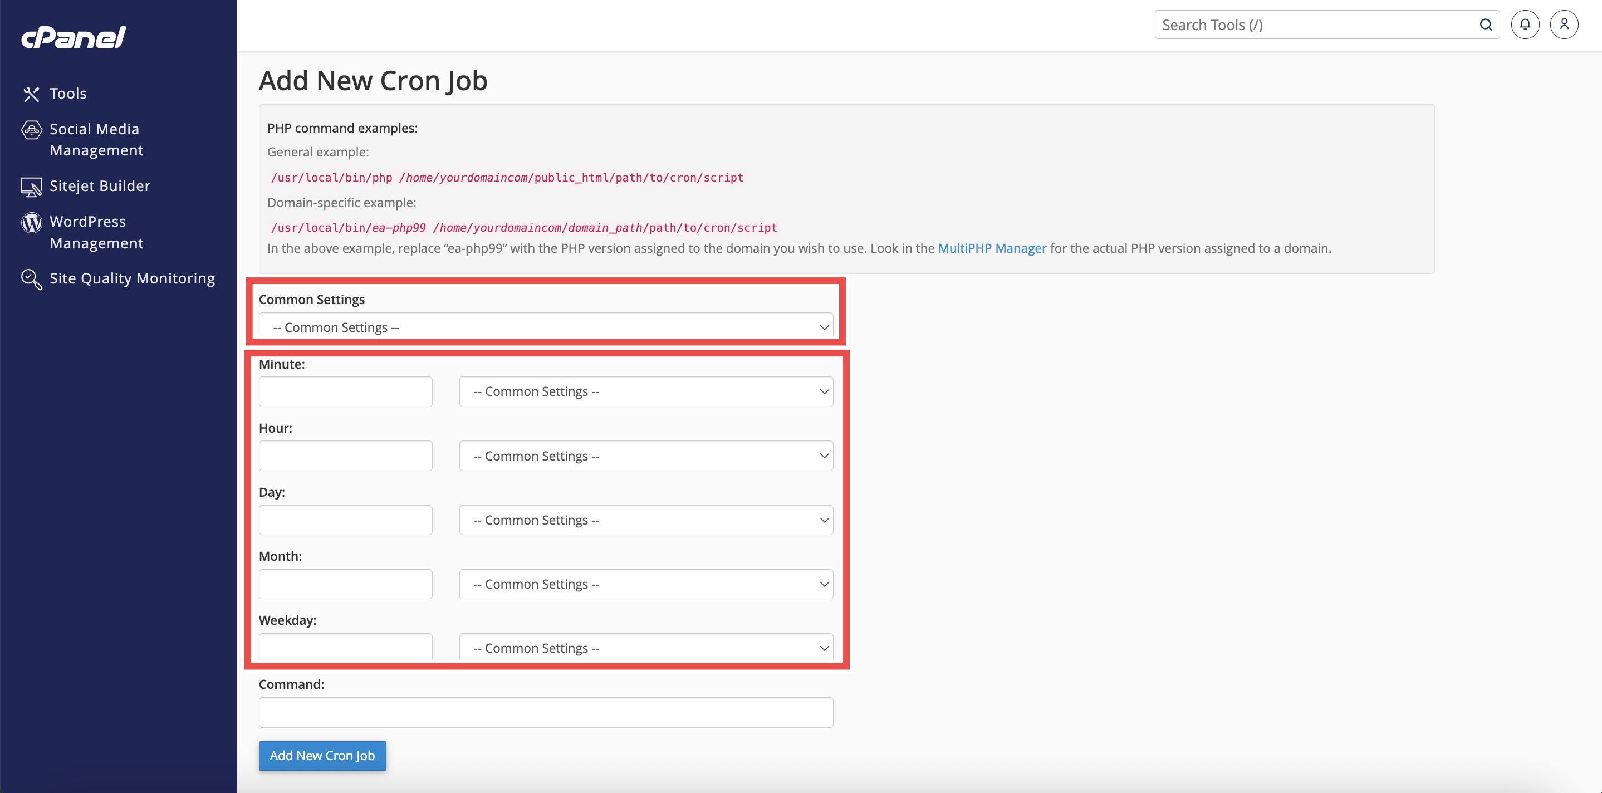Click the Tools wrench icon
This screenshot has height=793, width=1602.
click(31, 94)
